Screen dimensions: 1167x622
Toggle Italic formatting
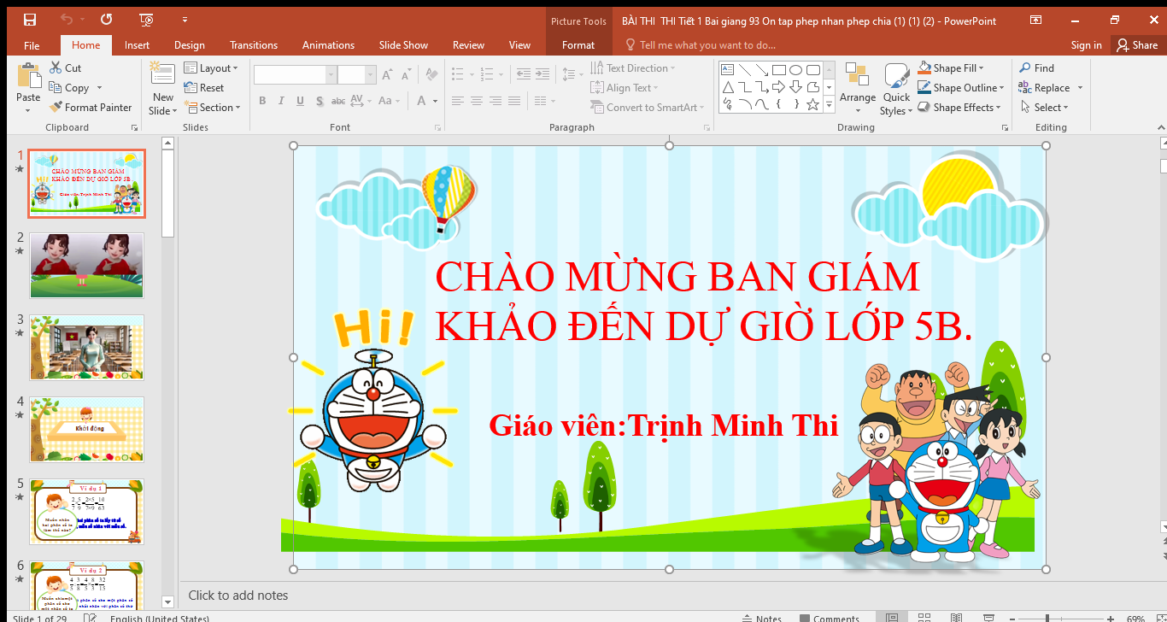[281, 101]
